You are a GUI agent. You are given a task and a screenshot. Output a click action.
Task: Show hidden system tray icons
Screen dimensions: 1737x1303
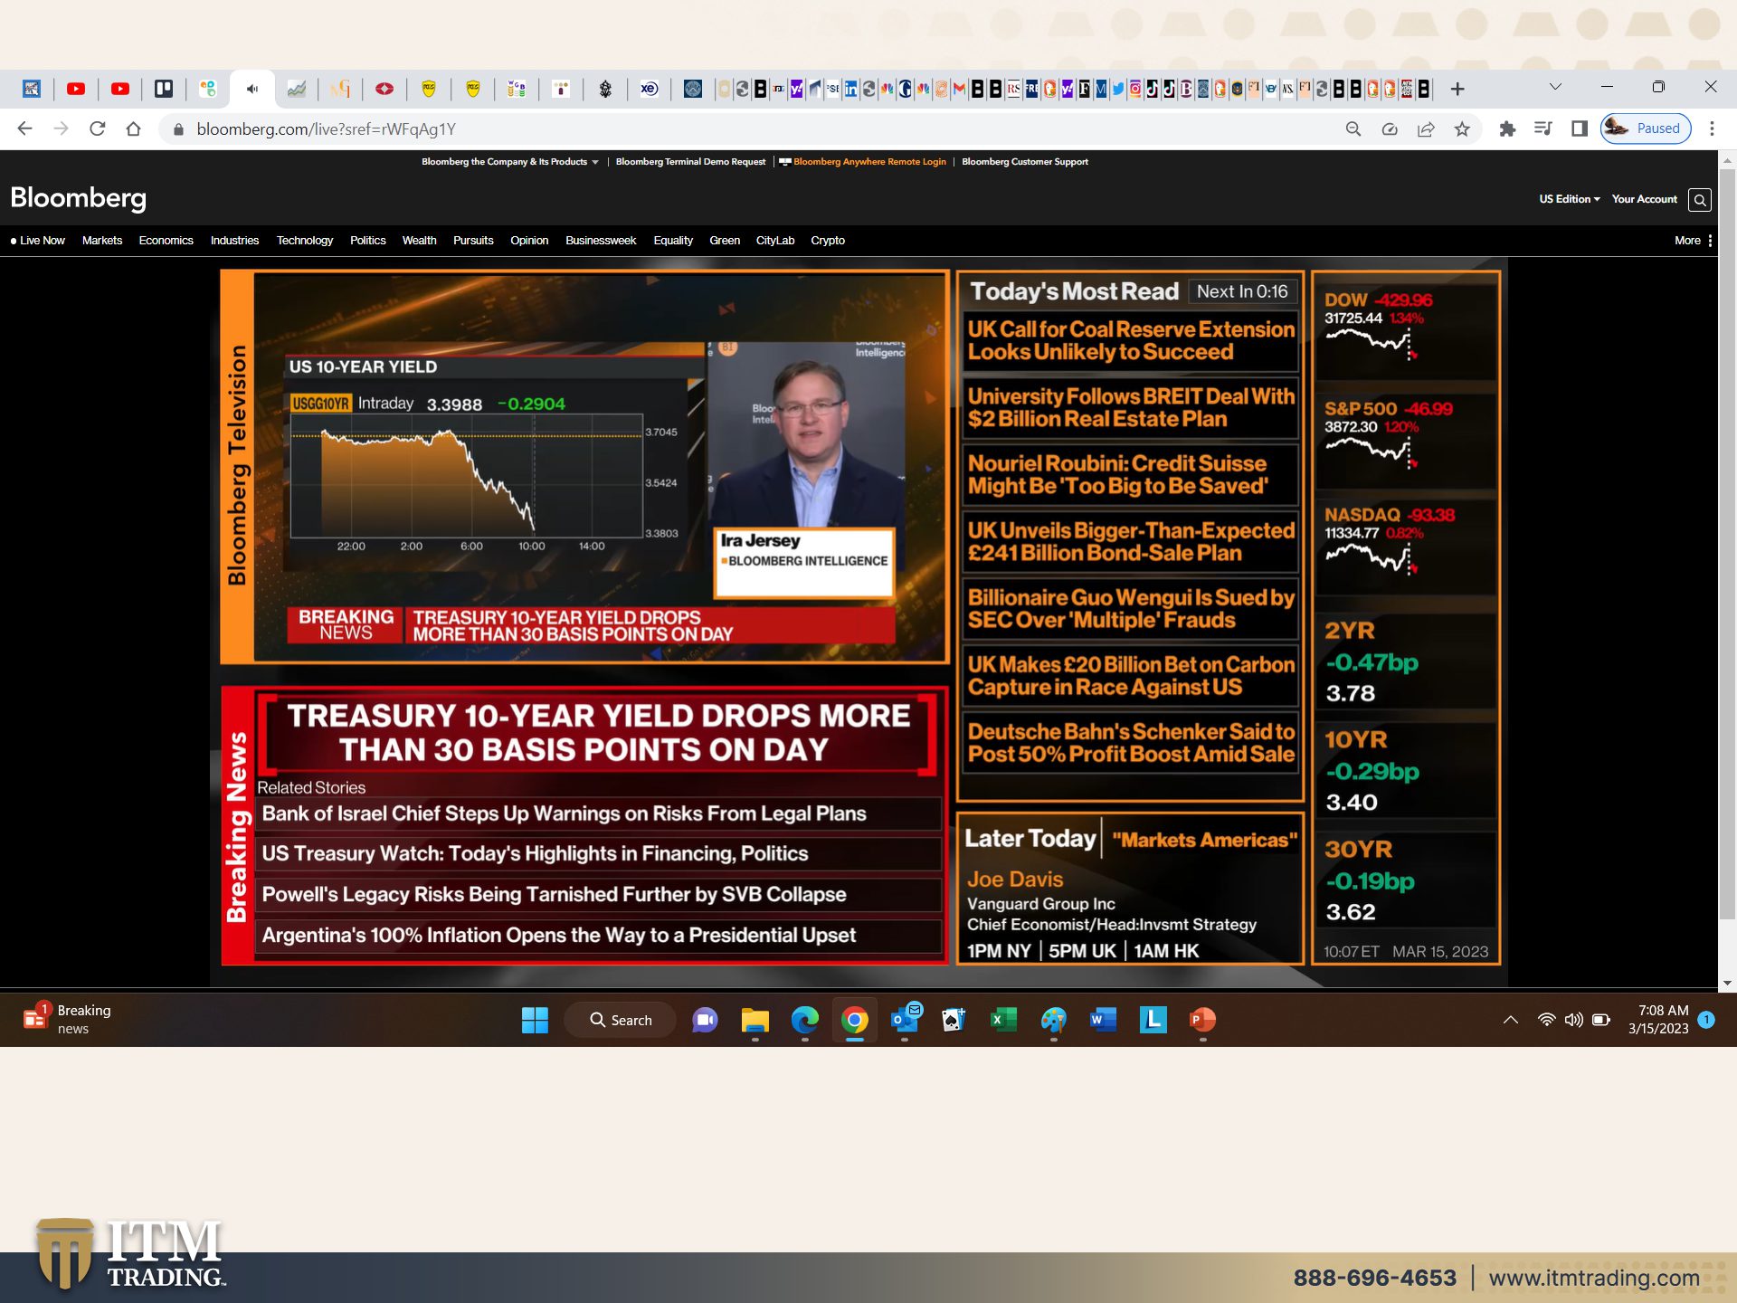click(x=1510, y=1020)
